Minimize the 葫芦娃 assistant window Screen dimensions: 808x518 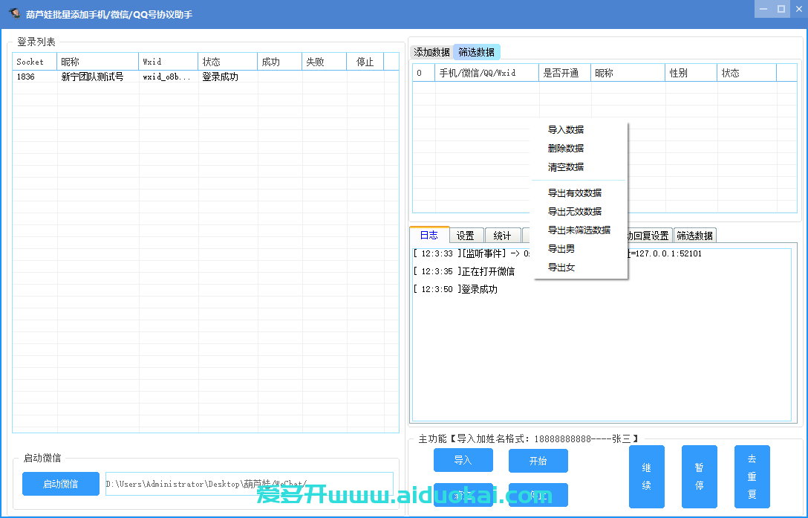(x=763, y=9)
